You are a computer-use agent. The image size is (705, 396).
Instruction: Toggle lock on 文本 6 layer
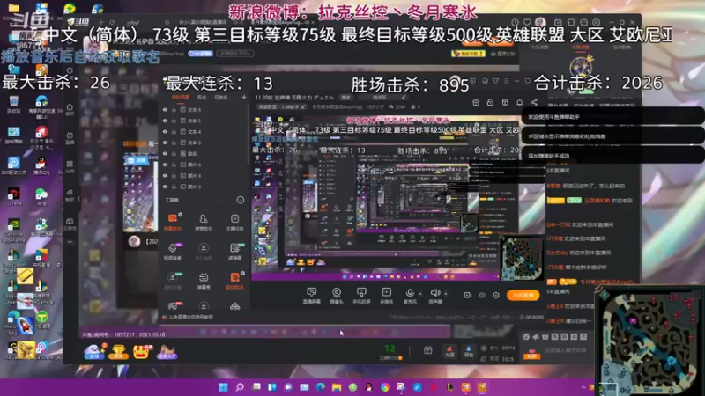(x=174, y=109)
